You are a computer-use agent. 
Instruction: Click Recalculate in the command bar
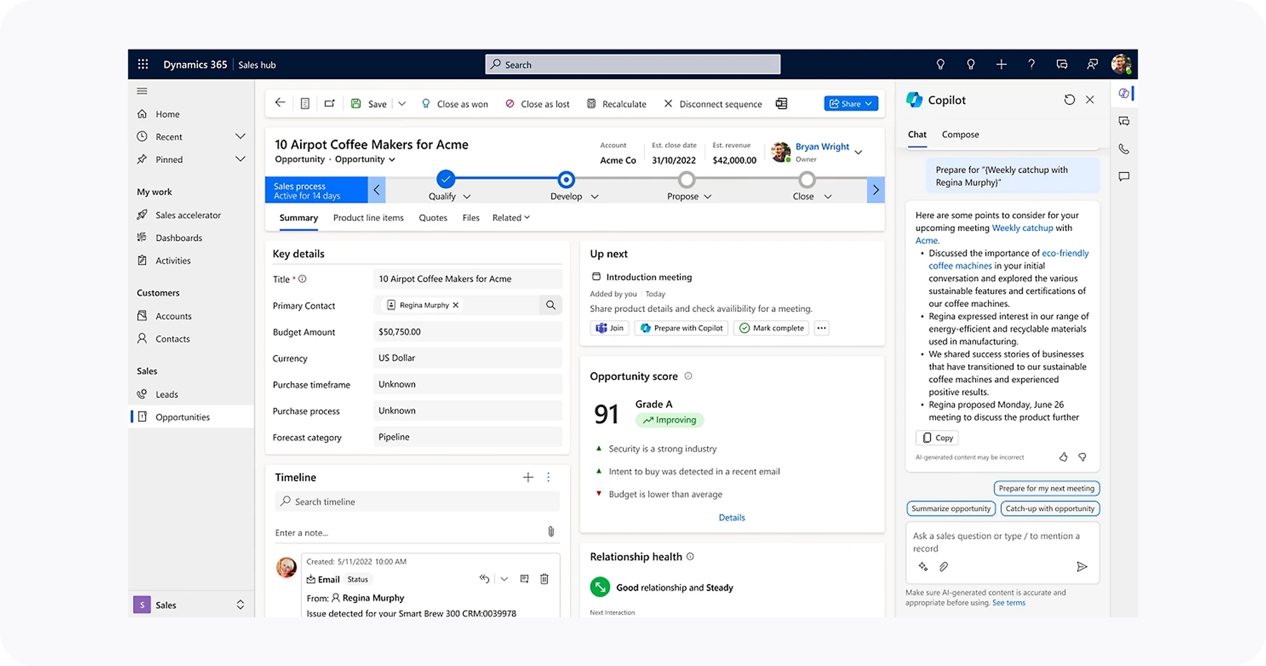pos(617,104)
